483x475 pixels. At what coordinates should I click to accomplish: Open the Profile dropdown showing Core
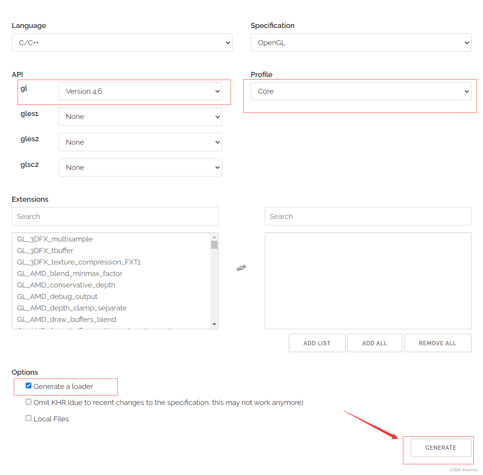coord(360,91)
